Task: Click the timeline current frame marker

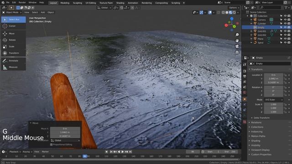Action: click(85, 156)
